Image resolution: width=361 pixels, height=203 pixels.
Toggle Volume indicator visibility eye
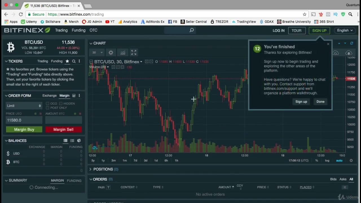click(113, 67)
